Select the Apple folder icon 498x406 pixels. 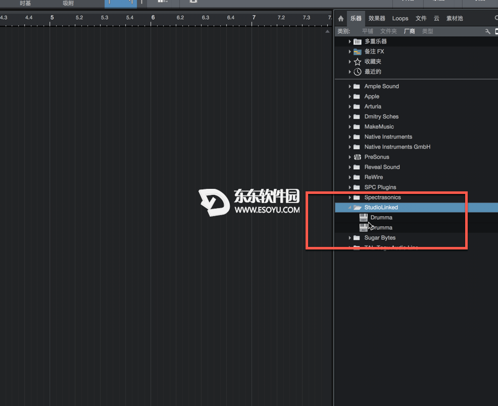357,96
